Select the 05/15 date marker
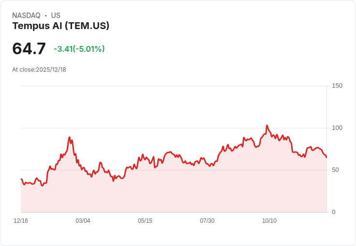 coord(145,221)
